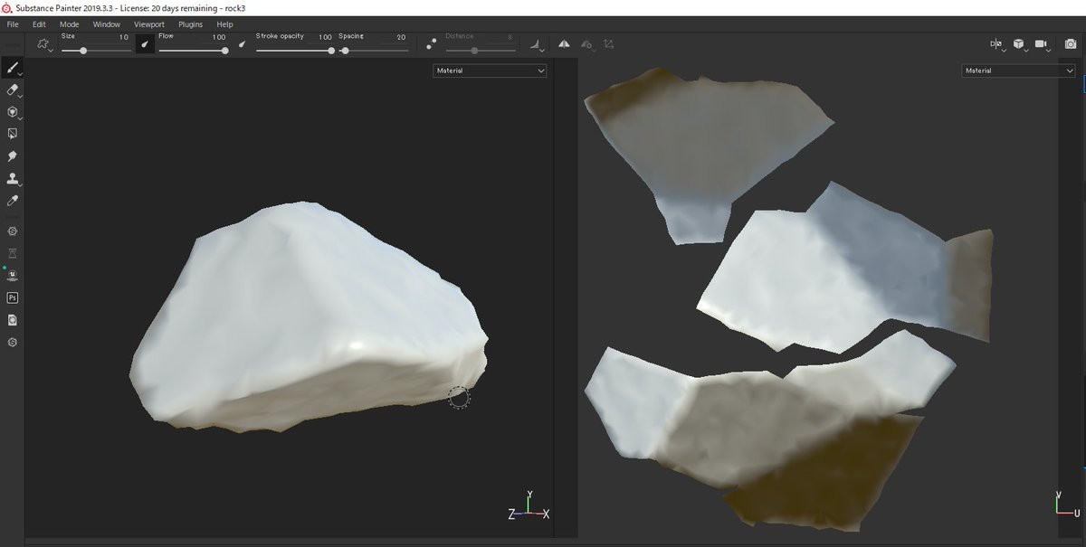Toggle flow pen pressure icon
Screen dimensions: 1086x547
click(242, 43)
